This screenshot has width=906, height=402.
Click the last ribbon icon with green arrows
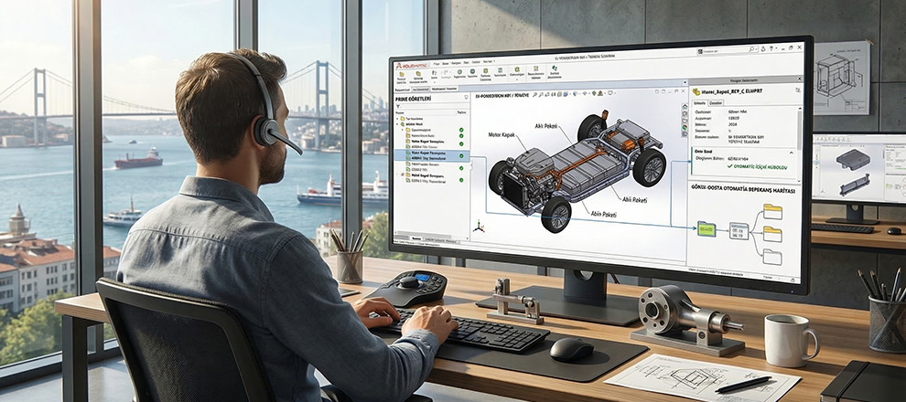pyautogui.click(x=555, y=68)
